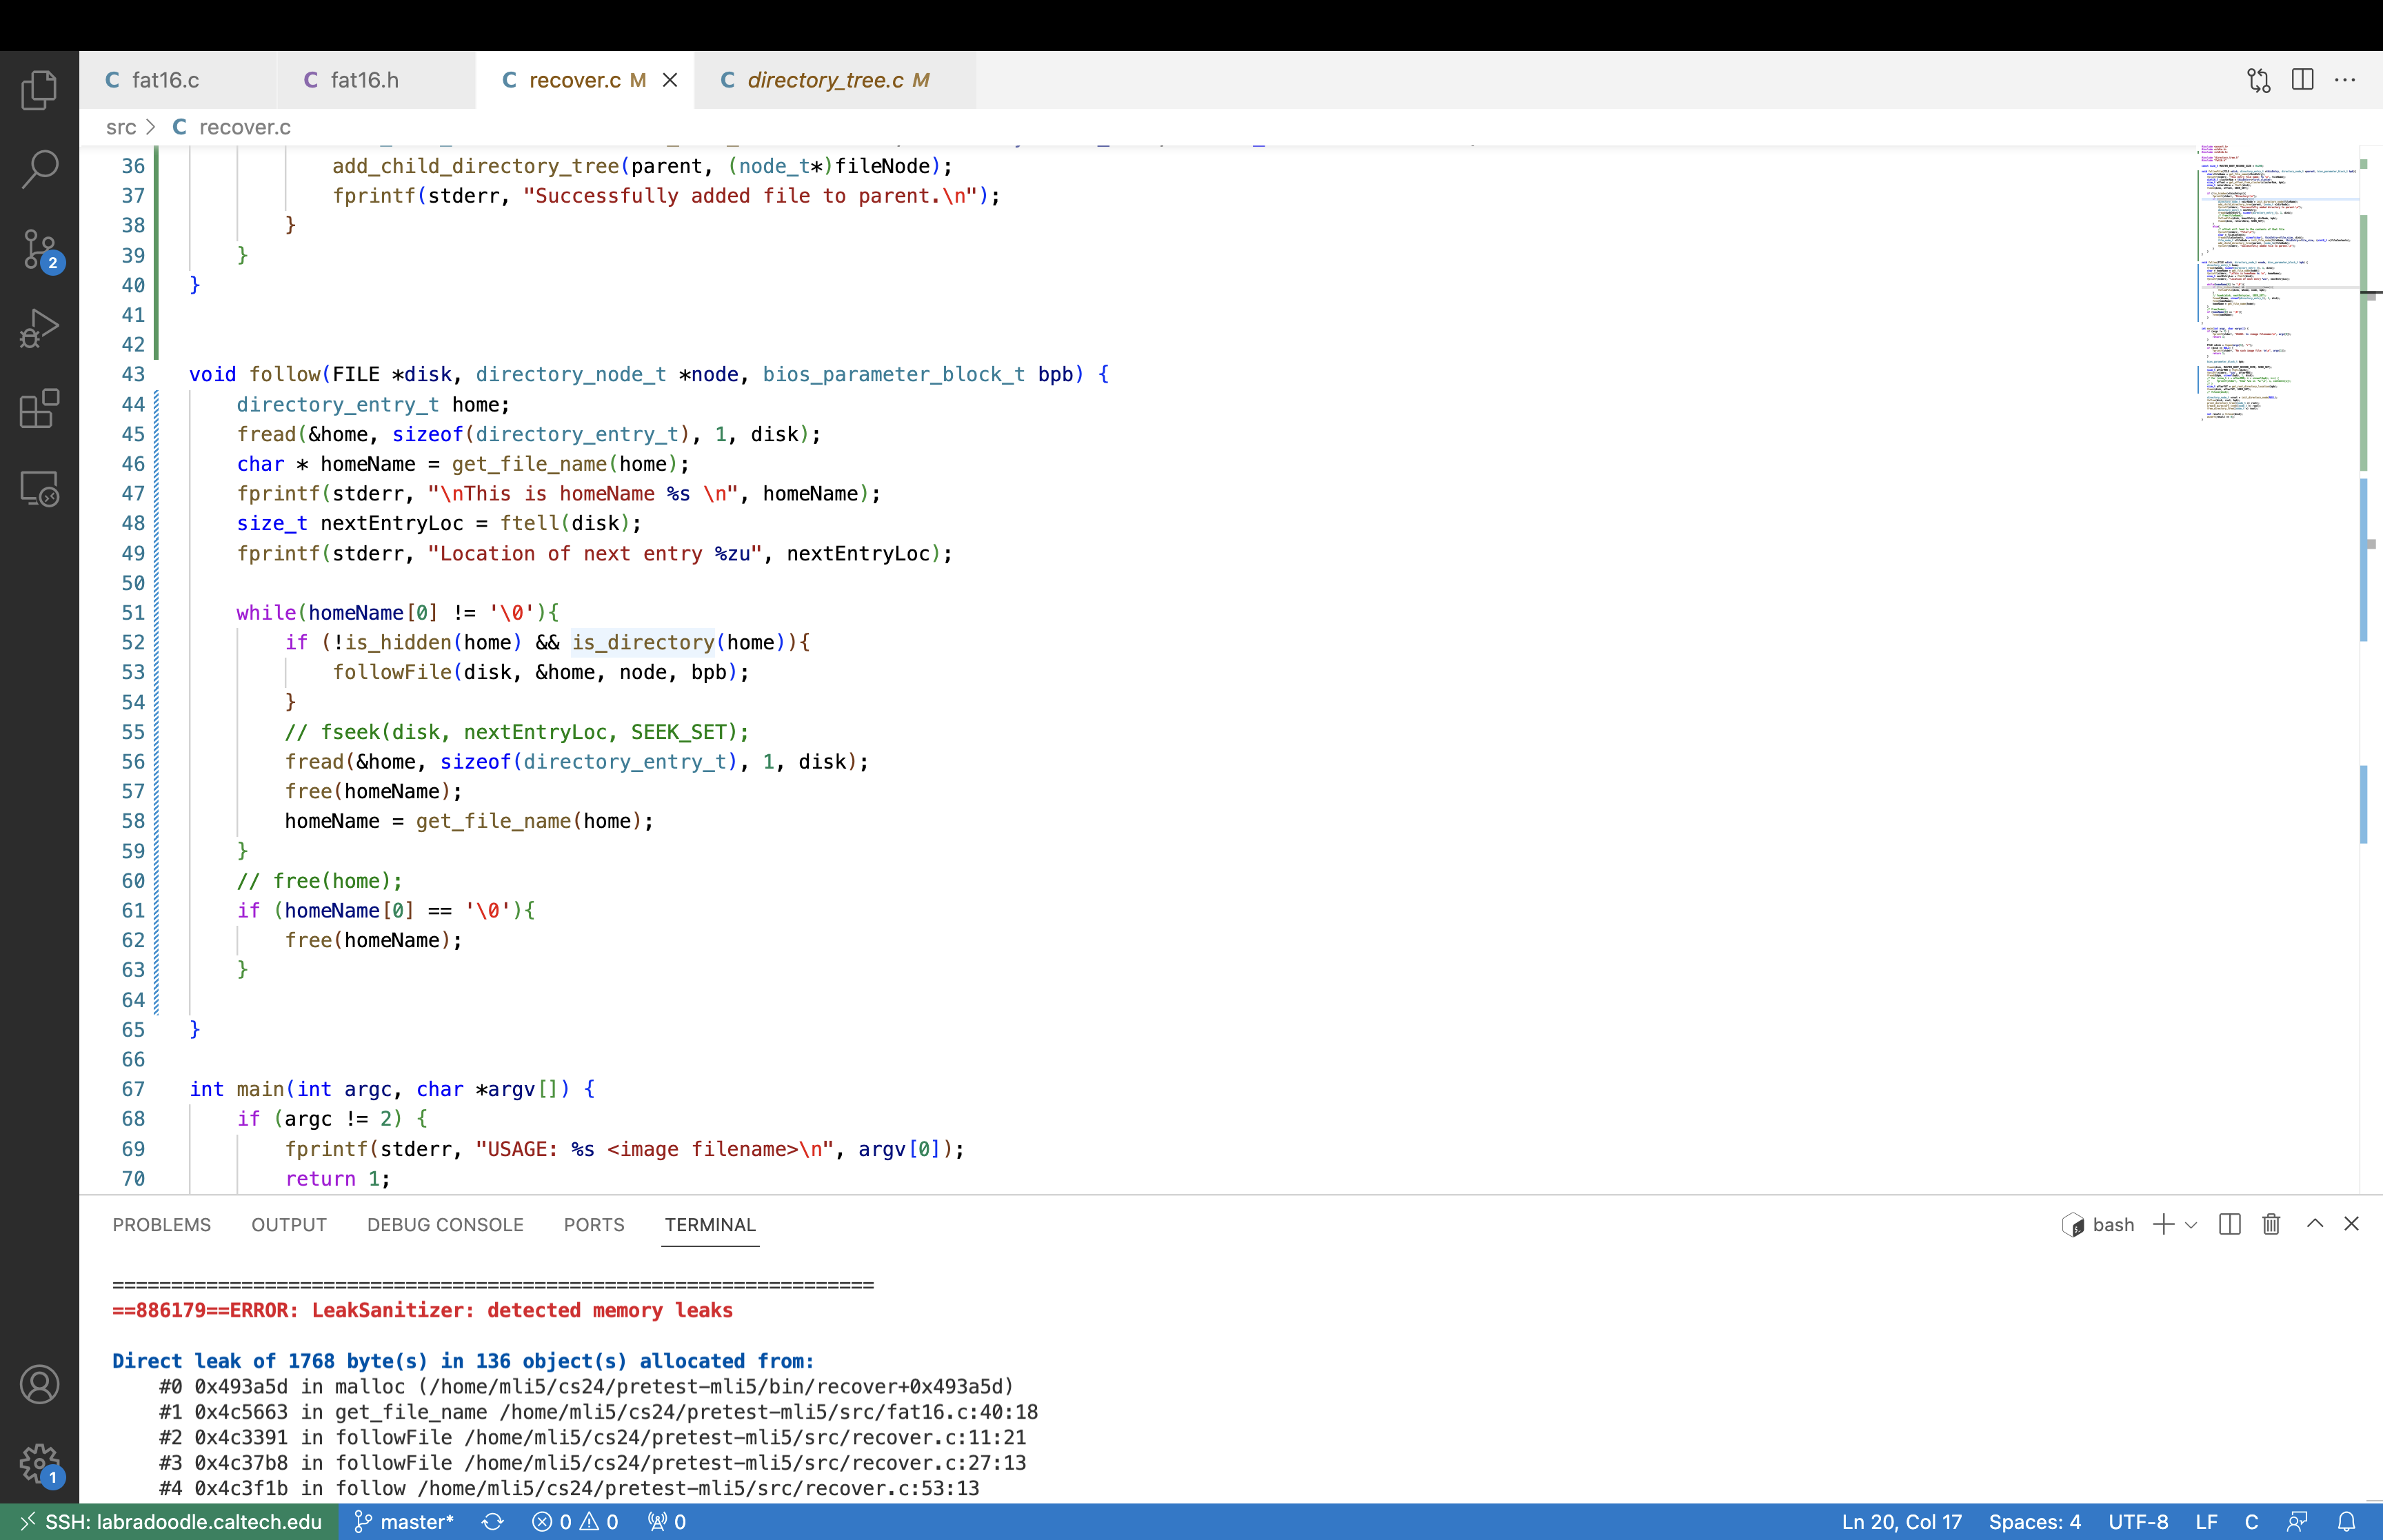Screen dimensions: 2383x1540
Task: Open editor More Actions ellipsis menu
Action: [x=2345, y=80]
